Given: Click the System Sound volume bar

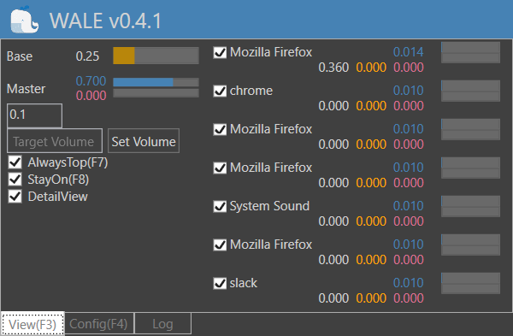Looking at the screenshot, I should coord(470,201).
